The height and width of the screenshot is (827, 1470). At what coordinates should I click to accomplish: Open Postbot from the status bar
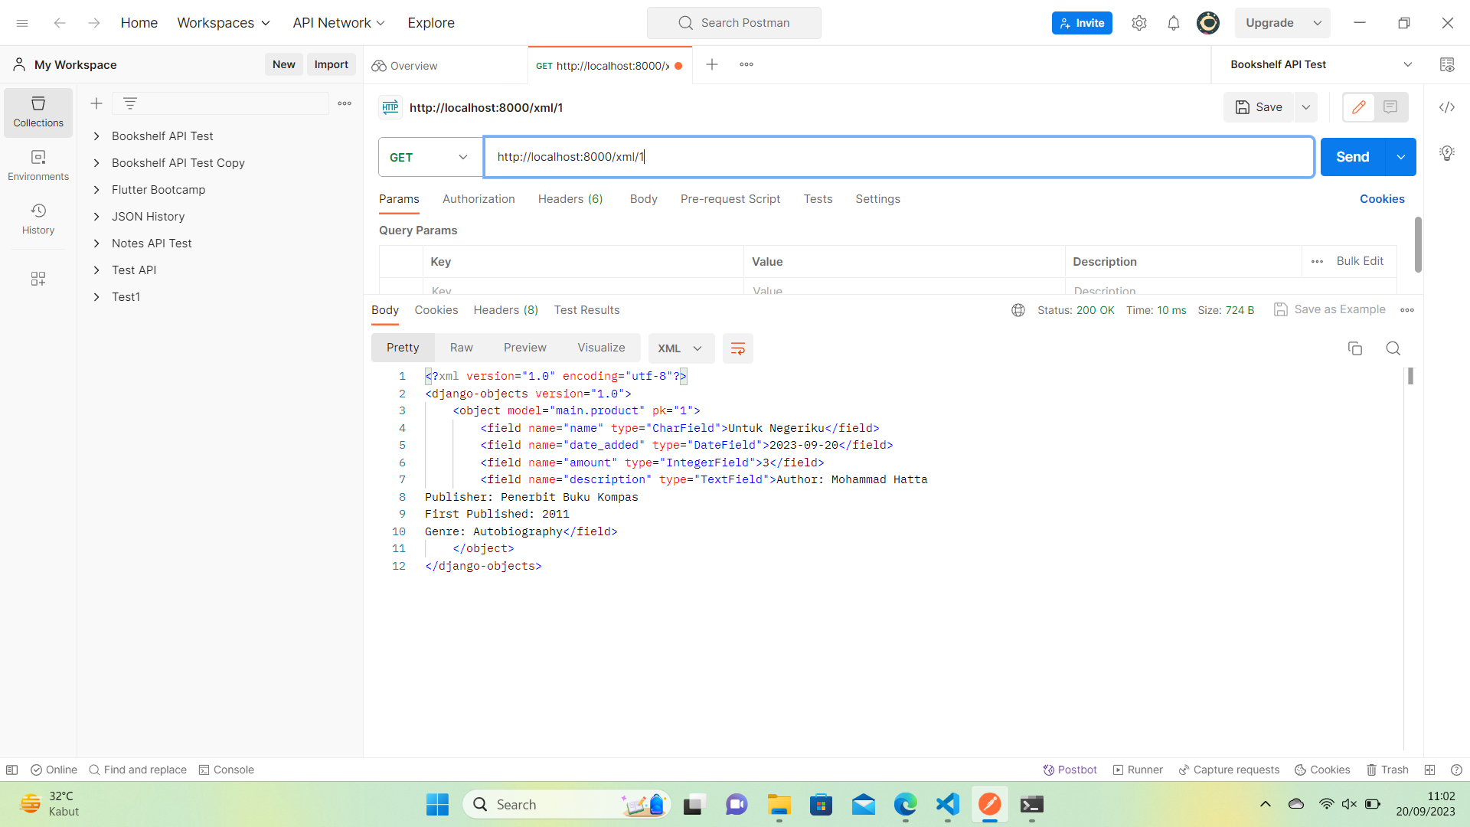(1070, 770)
